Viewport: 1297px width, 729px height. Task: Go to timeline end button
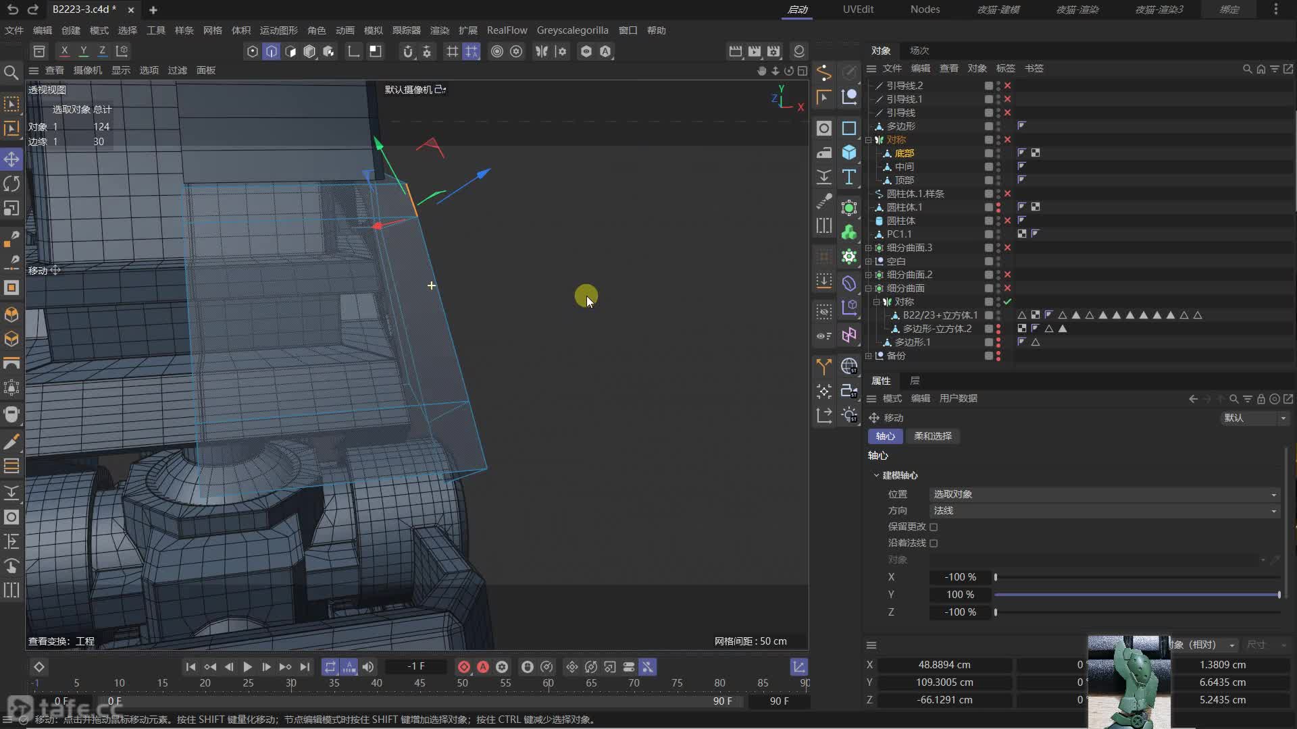point(305,667)
